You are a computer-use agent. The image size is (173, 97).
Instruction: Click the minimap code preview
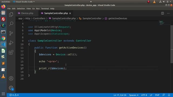tap(162, 23)
